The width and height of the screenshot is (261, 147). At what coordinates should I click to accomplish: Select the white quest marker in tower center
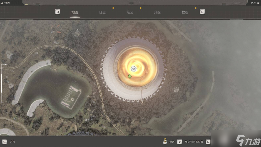(x=134, y=69)
